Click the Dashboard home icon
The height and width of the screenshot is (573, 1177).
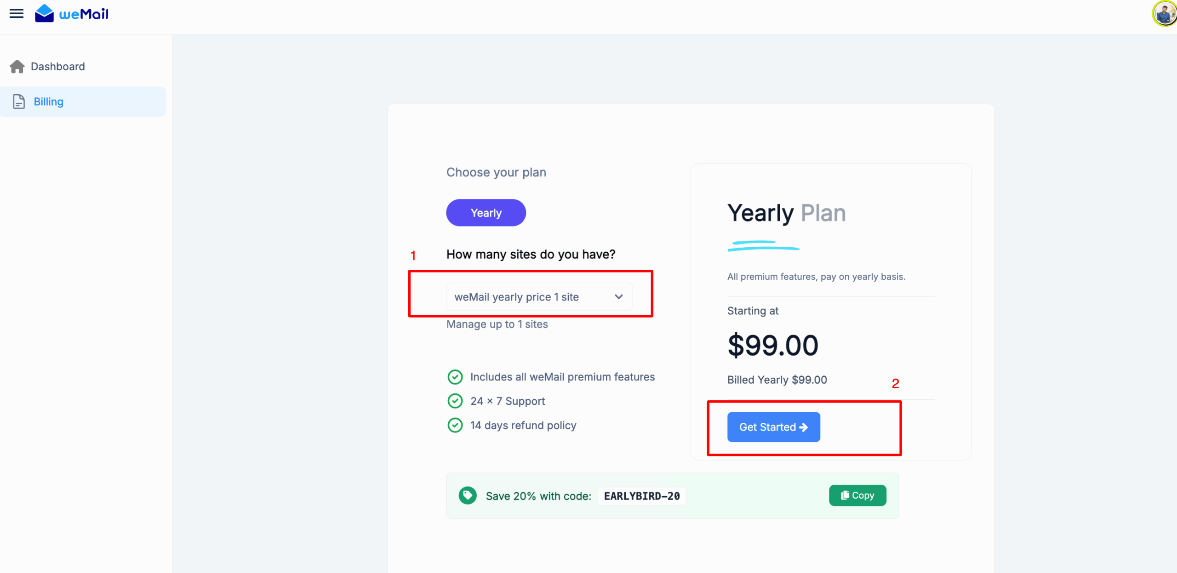pos(17,67)
